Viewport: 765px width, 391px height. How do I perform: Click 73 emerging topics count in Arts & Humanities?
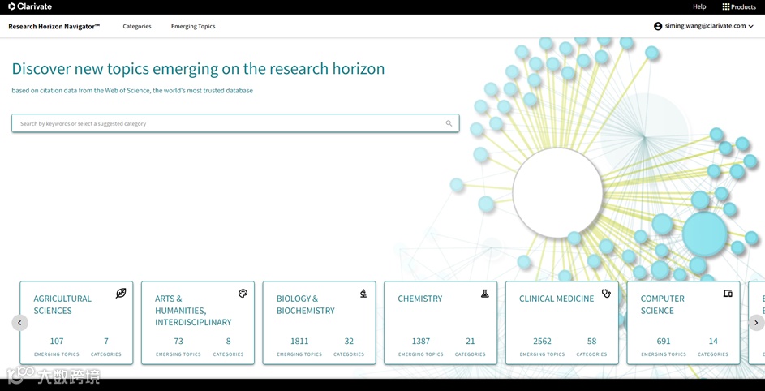point(178,342)
